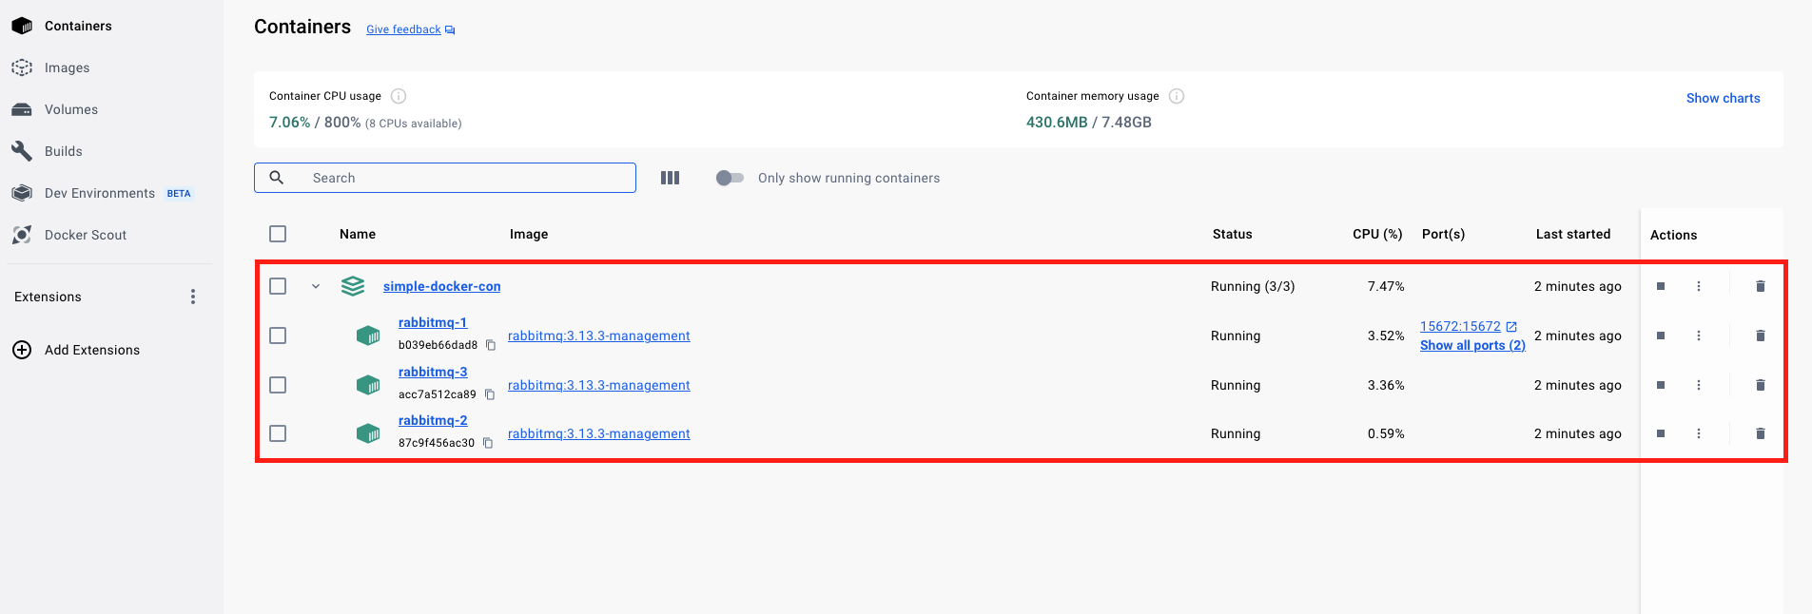The width and height of the screenshot is (1812, 614).
Task: Click memory usage info icon
Action: coord(1177,96)
